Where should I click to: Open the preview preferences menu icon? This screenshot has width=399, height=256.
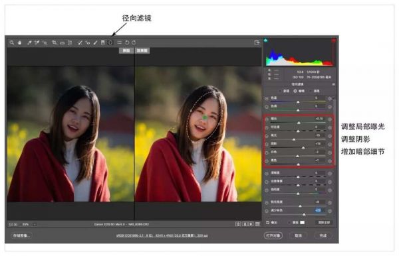257,224
